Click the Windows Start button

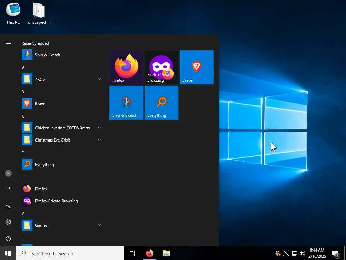pos(8,253)
